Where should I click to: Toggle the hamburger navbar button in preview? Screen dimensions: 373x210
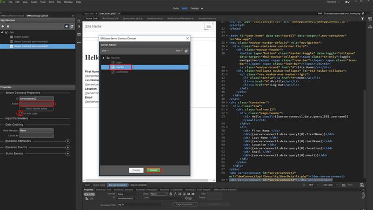[x=208, y=27]
